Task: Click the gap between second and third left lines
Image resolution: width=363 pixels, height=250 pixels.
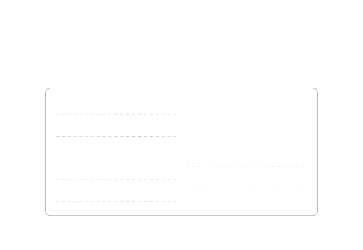Action: point(115,147)
